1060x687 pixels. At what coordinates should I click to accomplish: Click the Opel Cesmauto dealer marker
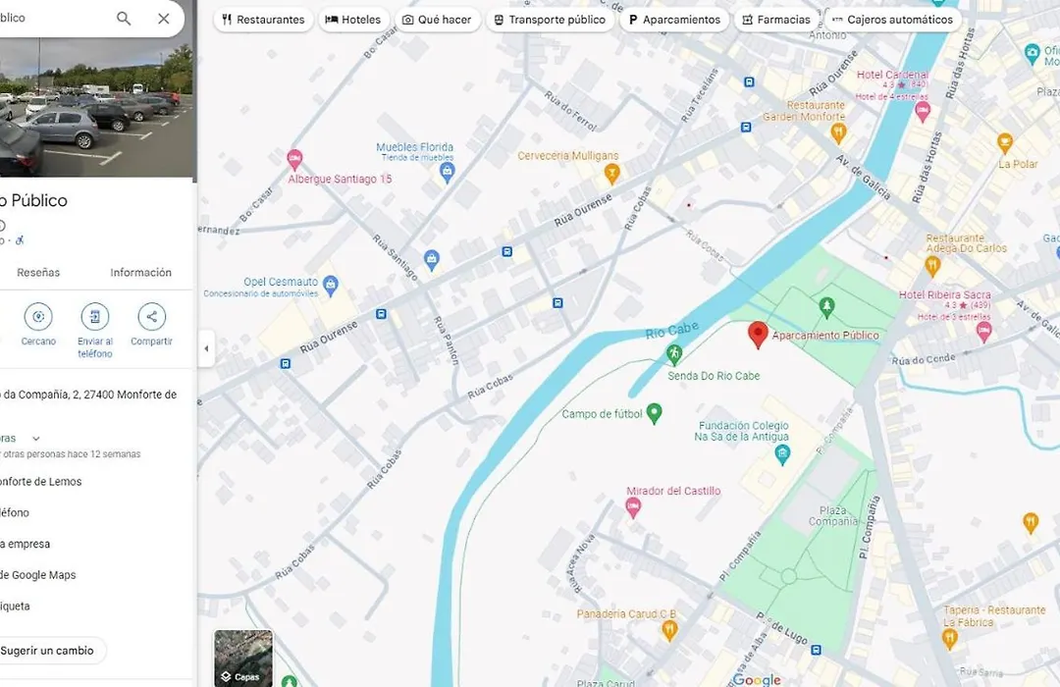(x=330, y=286)
